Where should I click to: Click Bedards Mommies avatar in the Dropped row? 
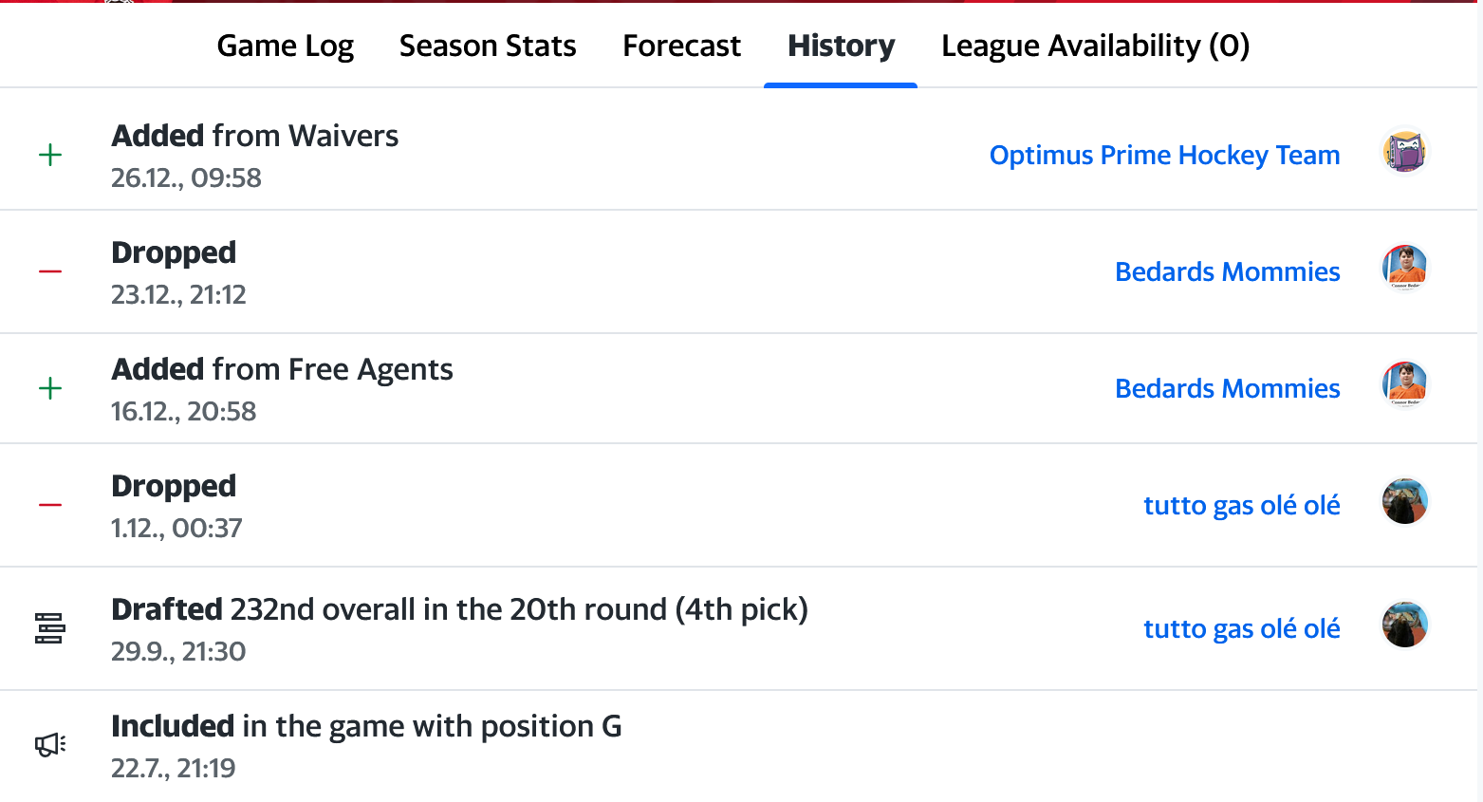(x=1404, y=269)
